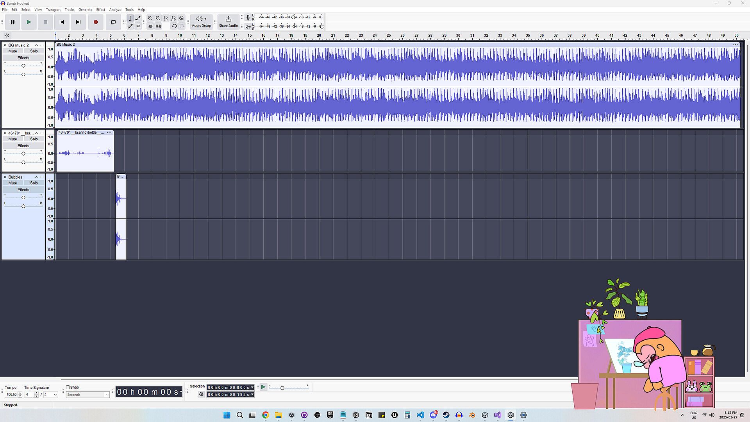The image size is (750, 422).
Task: Open Steam from the taskbar
Action: tap(446, 415)
